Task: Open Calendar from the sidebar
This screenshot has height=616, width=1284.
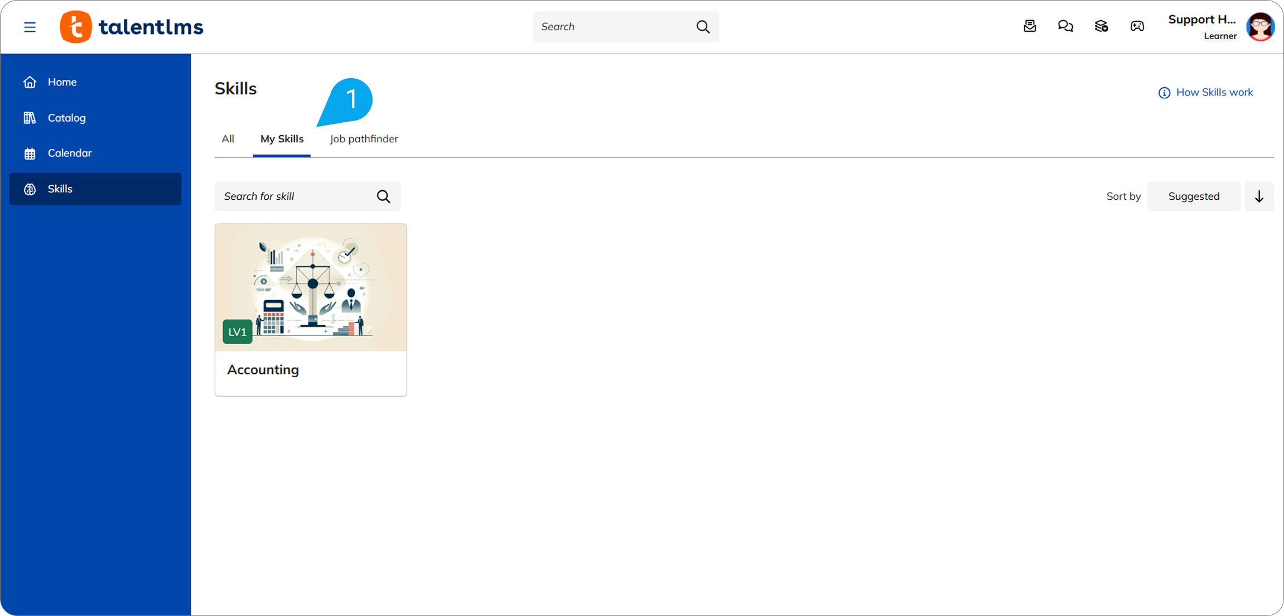Action: coord(69,153)
